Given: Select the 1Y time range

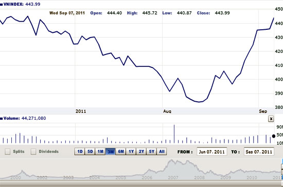Looking at the screenshot, I should click(x=131, y=152).
